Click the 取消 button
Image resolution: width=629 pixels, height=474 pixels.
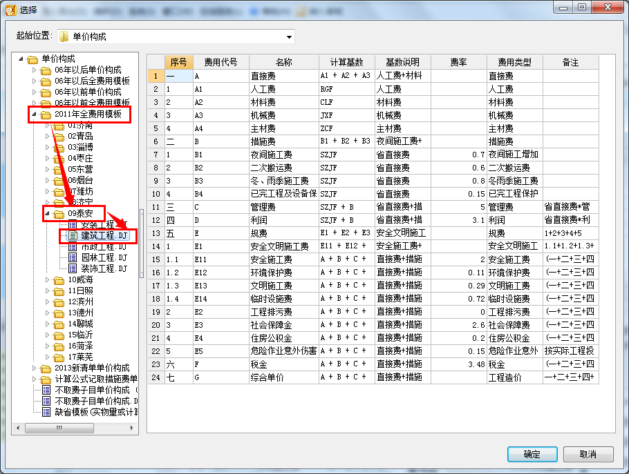(588, 455)
